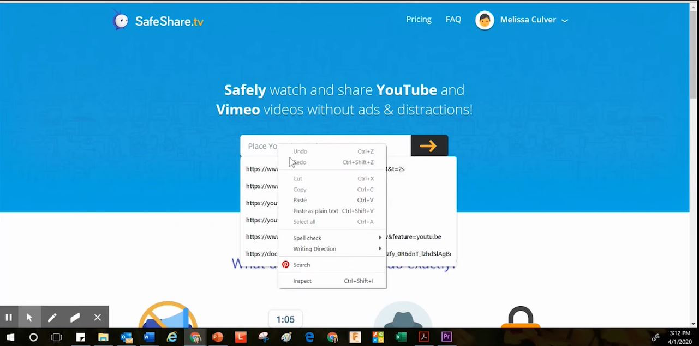Switch to the pointer tool in the recording toolbar

coord(30,317)
